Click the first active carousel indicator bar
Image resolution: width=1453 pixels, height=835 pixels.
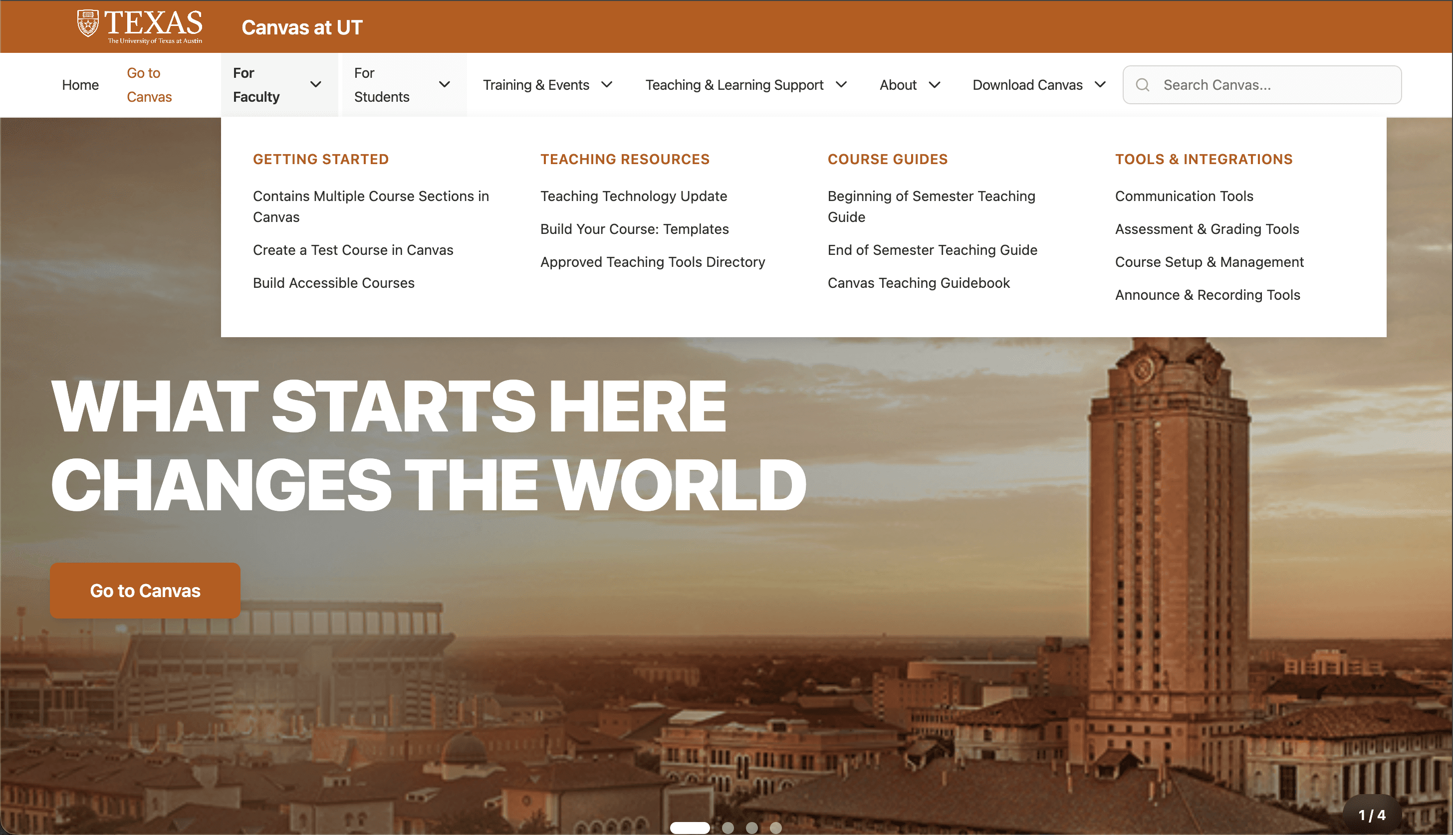[690, 828]
